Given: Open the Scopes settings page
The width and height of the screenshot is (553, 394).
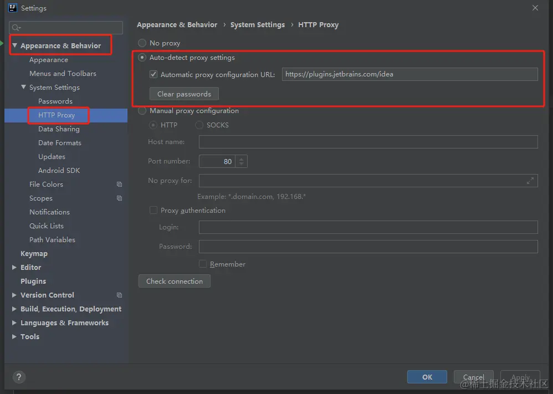Looking at the screenshot, I should (x=41, y=198).
